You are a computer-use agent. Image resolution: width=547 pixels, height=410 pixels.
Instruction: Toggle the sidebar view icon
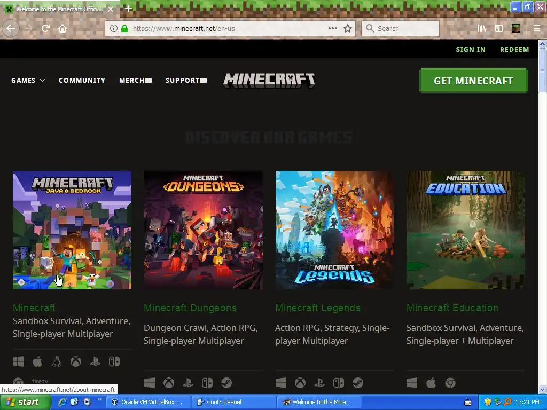click(499, 28)
